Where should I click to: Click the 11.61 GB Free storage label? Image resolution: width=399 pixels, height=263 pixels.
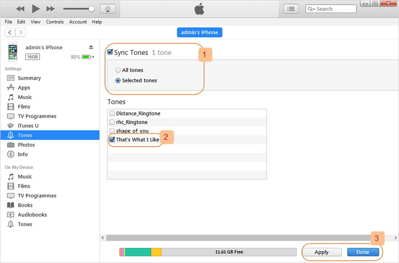[229, 252]
